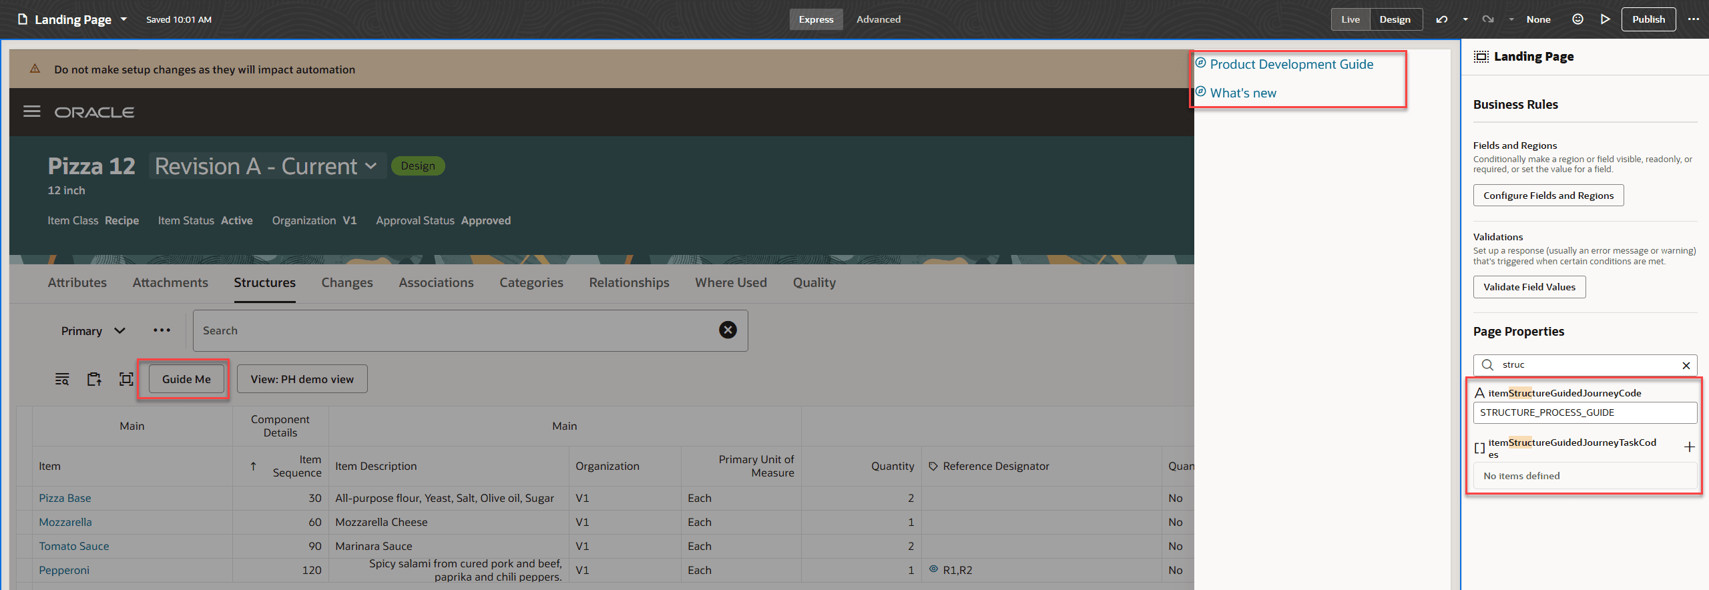The height and width of the screenshot is (590, 1709).
Task: Click the Page Properties search field
Action: tap(1585, 365)
